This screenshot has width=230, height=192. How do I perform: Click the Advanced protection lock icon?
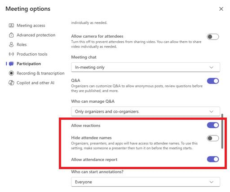tap(11, 35)
